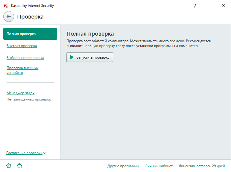Close the Kaspersky Internet Security window

(224, 6)
